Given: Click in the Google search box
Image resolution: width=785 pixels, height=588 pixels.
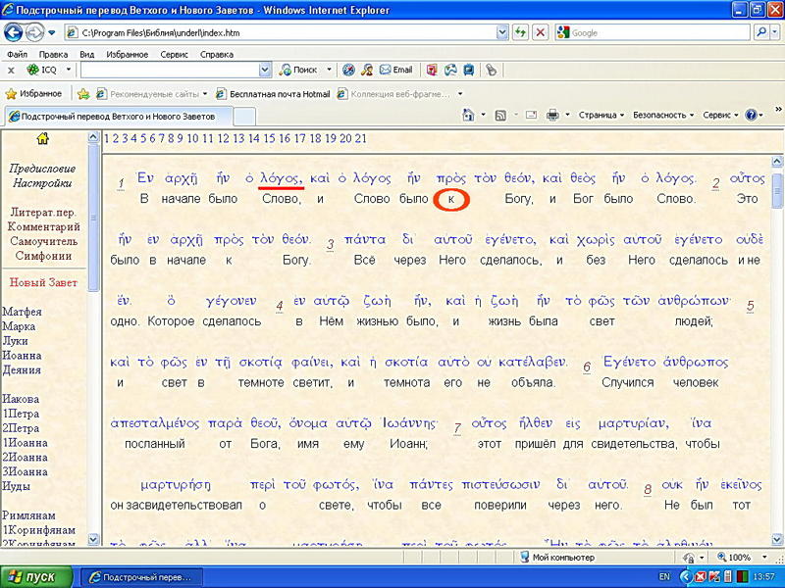Looking at the screenshot, I should coord(657,32).
